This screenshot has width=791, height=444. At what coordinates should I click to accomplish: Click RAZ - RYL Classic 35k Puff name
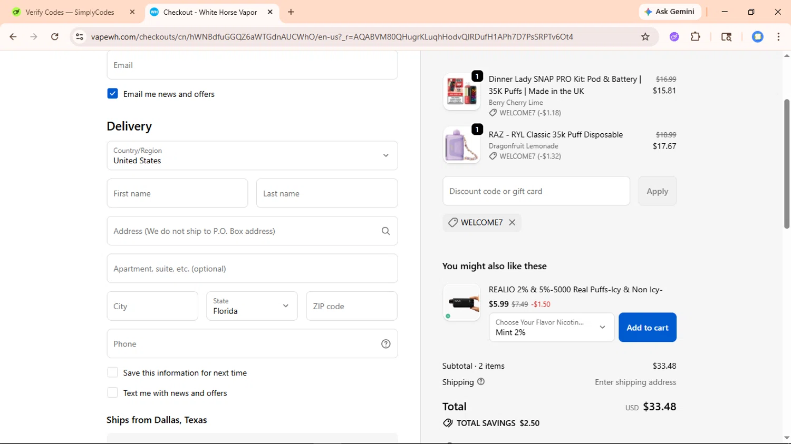coord(556,135)
